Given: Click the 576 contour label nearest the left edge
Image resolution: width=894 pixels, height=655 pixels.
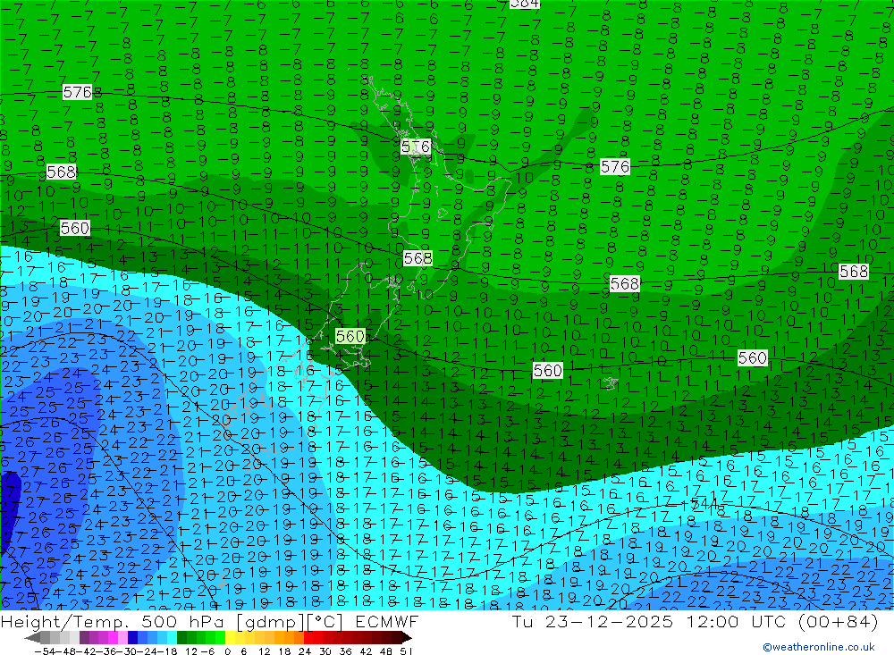Looking at the screenshot, I should click(77, 92).
